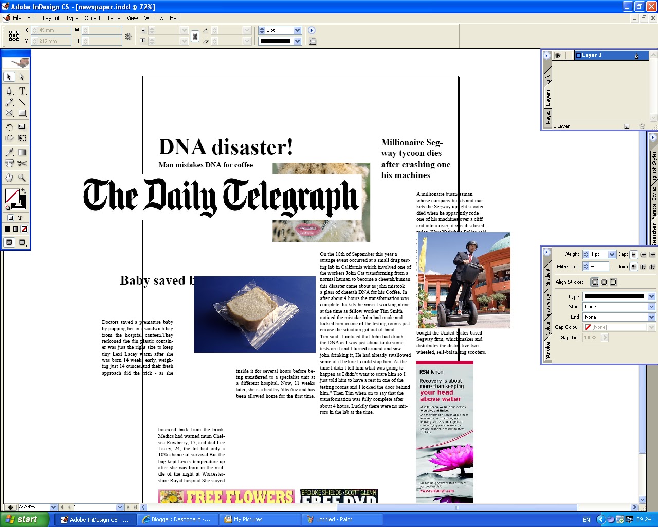
Task: Click Swap Fill and Stroke arrow
Action: pyautogui.click(x=23, y=191)
